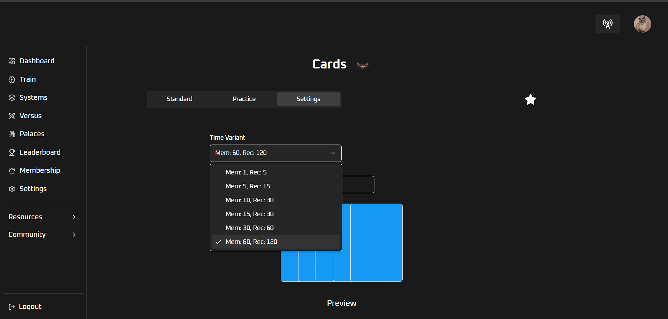The width and height of the screenshot is (668, 319).
Task: Open Palaces in the sidebar
Action: tap(32, 134)
